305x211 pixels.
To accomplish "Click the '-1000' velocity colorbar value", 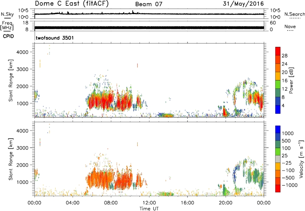I will point(289,185).
